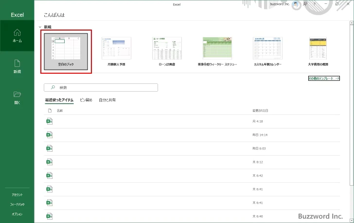The height and width of the screenshot is (223, 354).
Task: Switch to 最近使ったアイテム tab
Action: [x=59, y=100]
